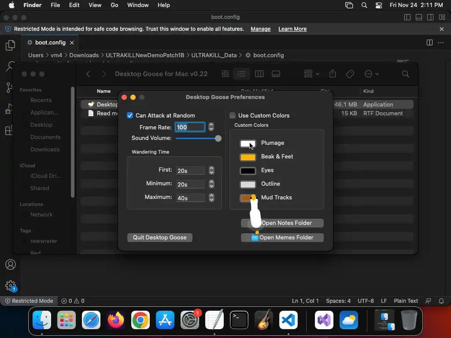Screen dimensions: 451x338
Task: Close the boot.config tab
Action: pos(72,43)
